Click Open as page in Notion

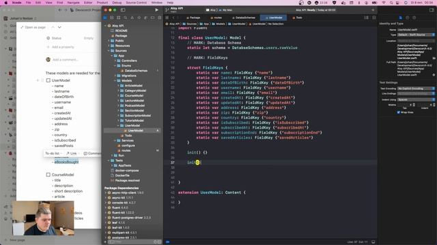[33, 27]
